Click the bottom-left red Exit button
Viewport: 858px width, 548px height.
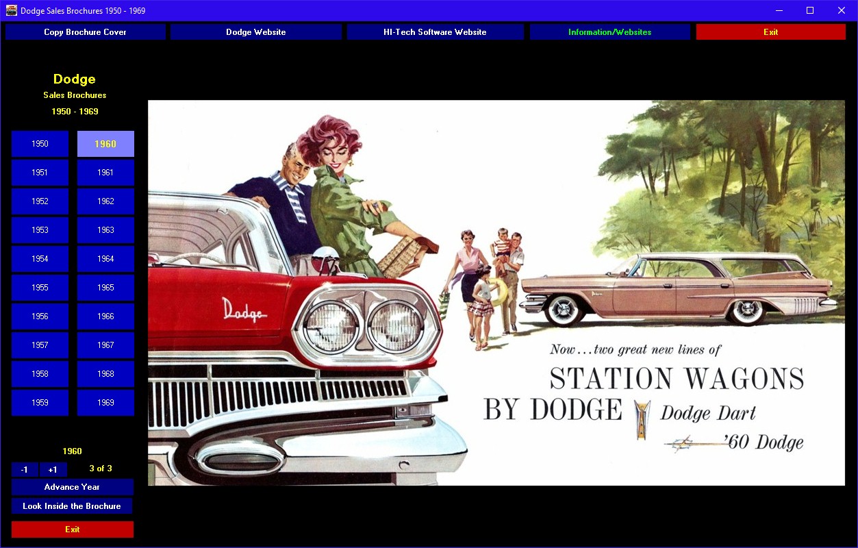[x=72, y=530]
